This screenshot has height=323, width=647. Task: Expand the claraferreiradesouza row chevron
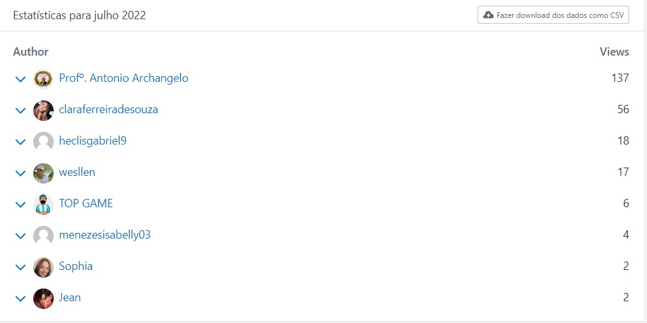20,111
